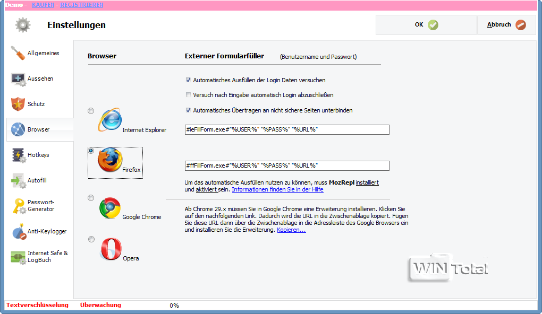This screenshot has width=542, height=314.
Task: Click the Externer Formularfüller heading
Action: [x=224, y=56]
